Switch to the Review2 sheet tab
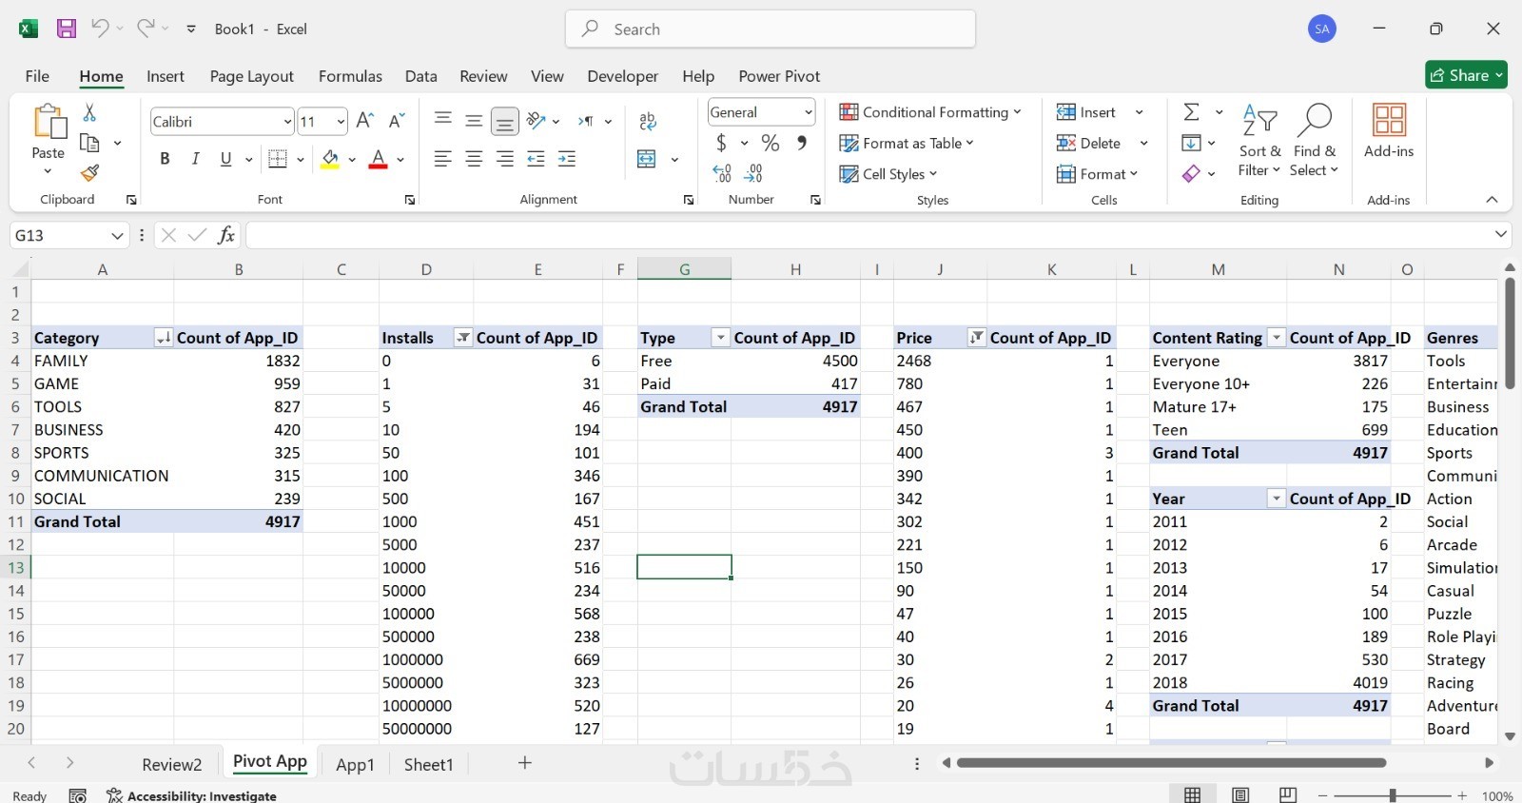The height and width of the screenshot is (803, 1522). coord(172,764)
